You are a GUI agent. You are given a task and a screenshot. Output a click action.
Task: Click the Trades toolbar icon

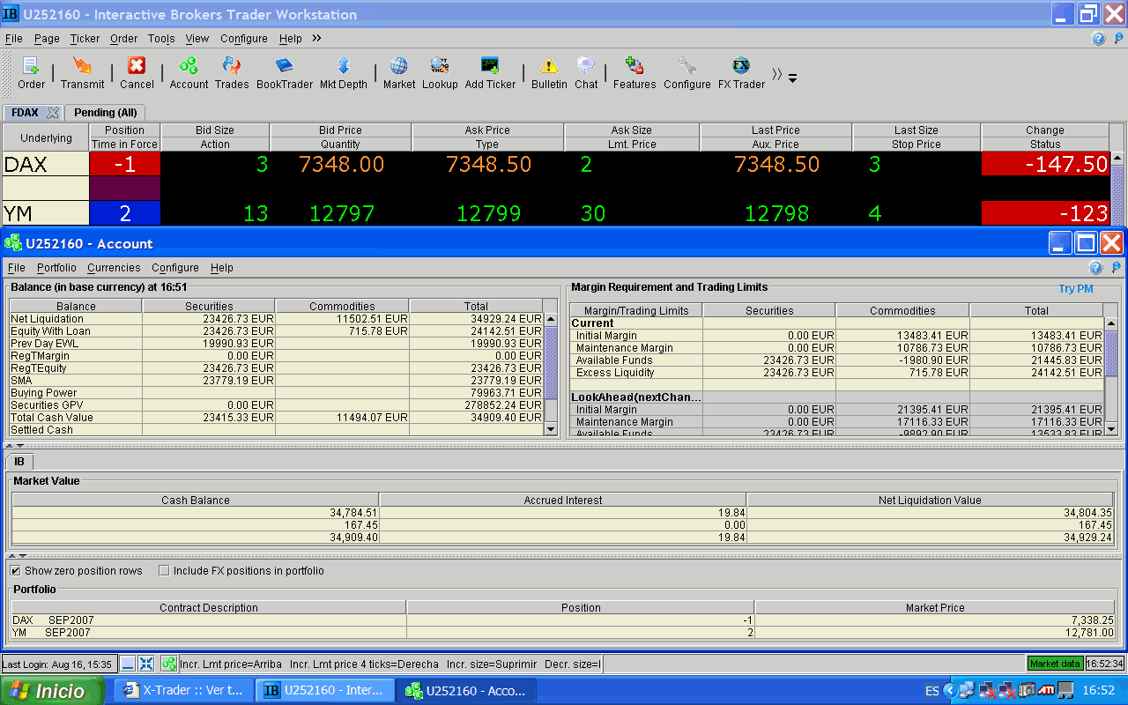pyautogui.click(x=232, y=66)
